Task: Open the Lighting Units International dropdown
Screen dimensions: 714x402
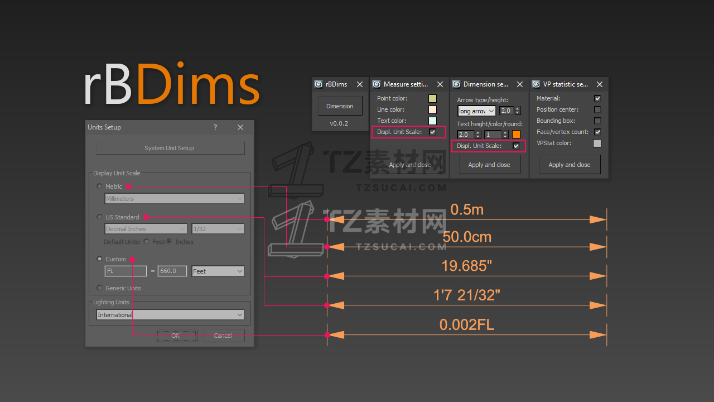Action: (x=170, y=315)
